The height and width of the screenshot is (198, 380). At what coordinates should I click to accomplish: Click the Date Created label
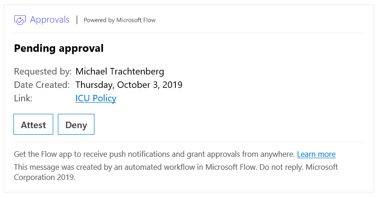42,85
